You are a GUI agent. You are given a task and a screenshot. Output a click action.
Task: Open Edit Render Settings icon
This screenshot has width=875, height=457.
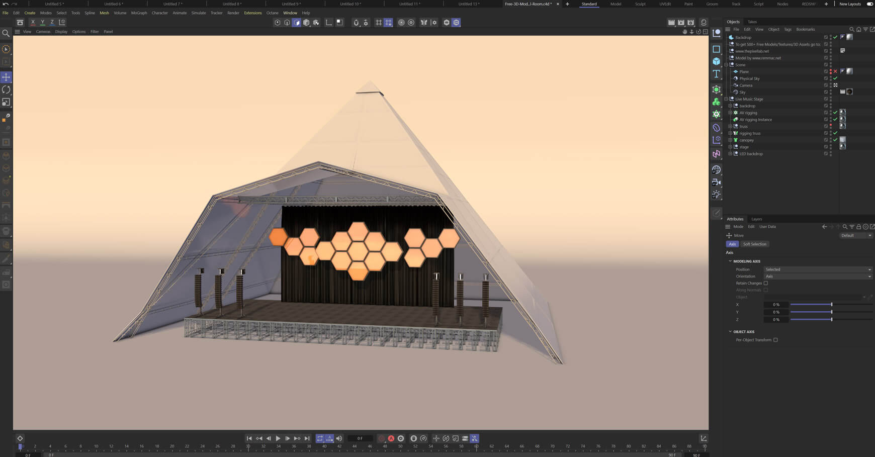[691, 22]
